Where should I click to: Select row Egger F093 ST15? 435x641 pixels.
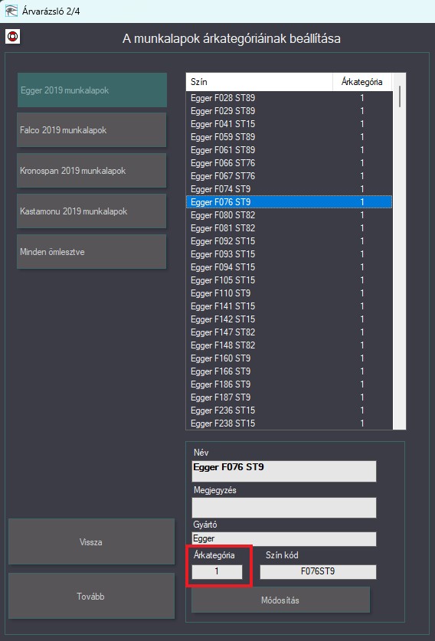click(x=289, y=254)
